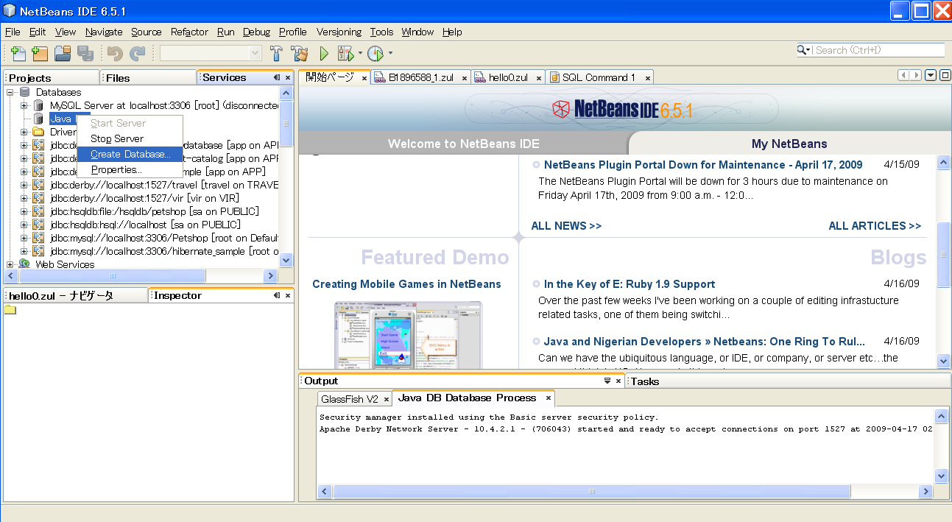This screenshot has height=522, width=952.
Task: Expand the MySQL Server node
Action: pos(24,105)
